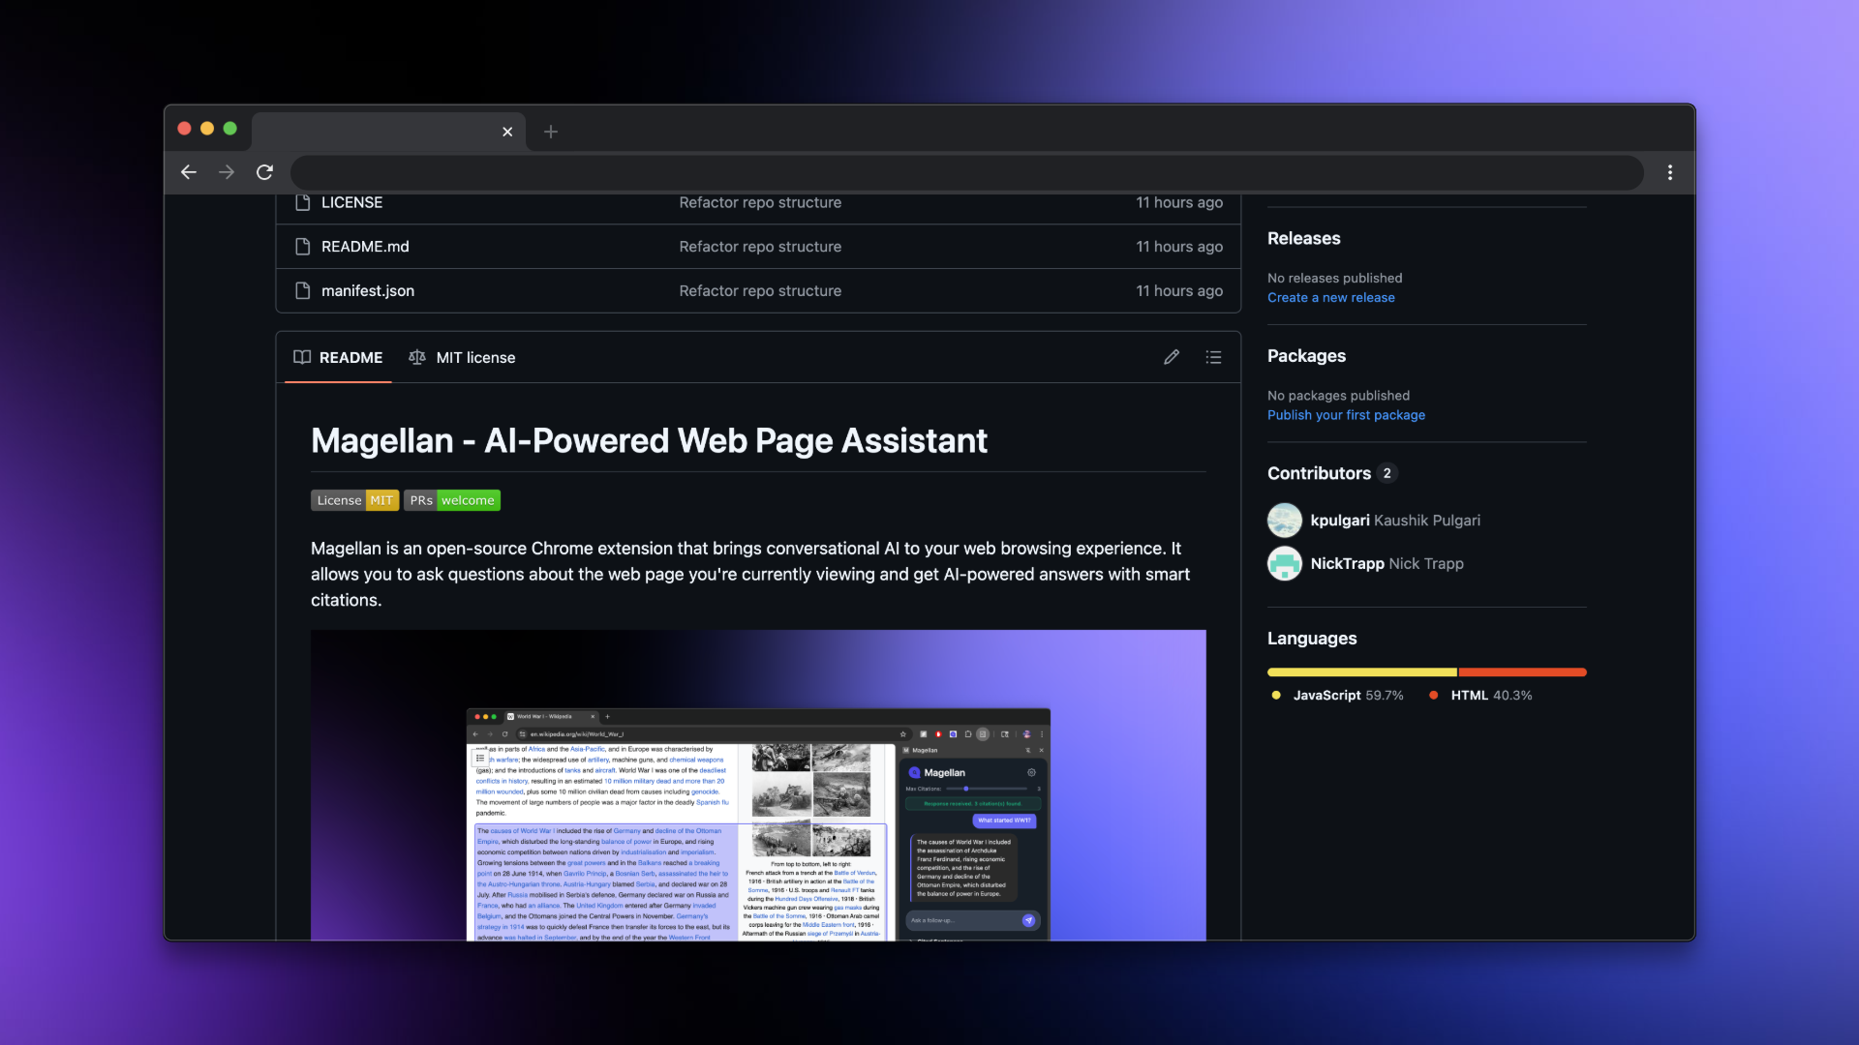Open the Releases section heading

1303,238
